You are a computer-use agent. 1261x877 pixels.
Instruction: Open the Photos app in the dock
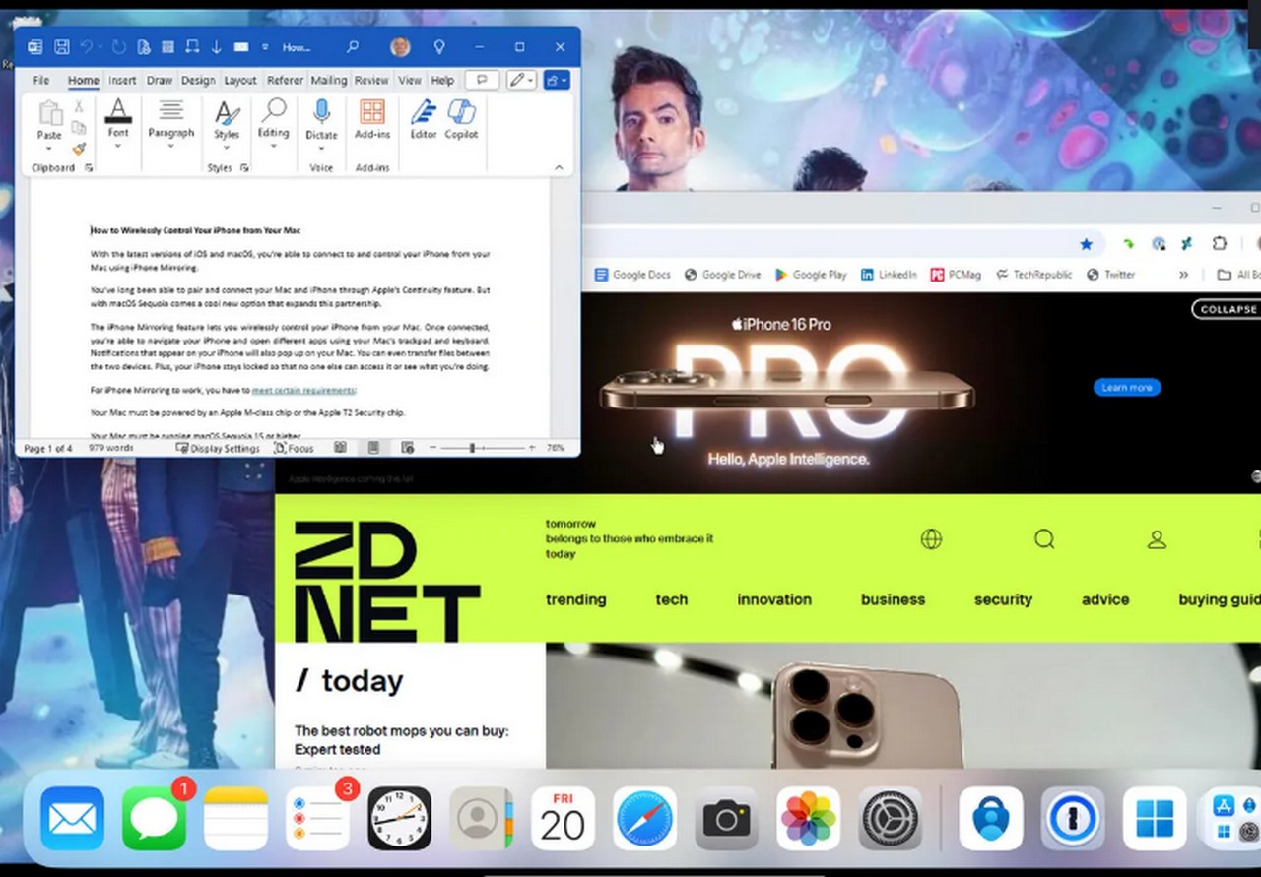[809, 818]
